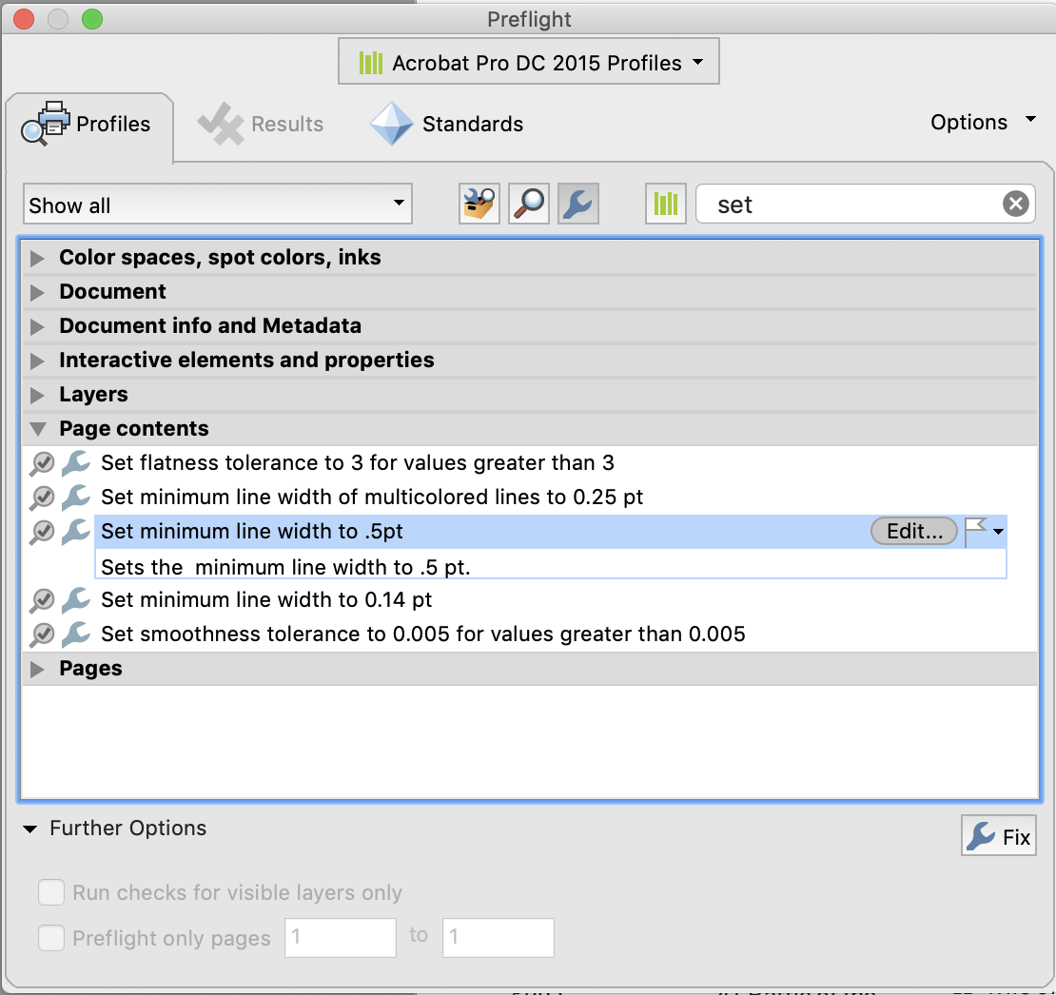The width and height of the screenshot is (1056, 995).
Task: Open the Acrobat Pro DC 2015 Profiles dropdown
Action: point(529,61)
